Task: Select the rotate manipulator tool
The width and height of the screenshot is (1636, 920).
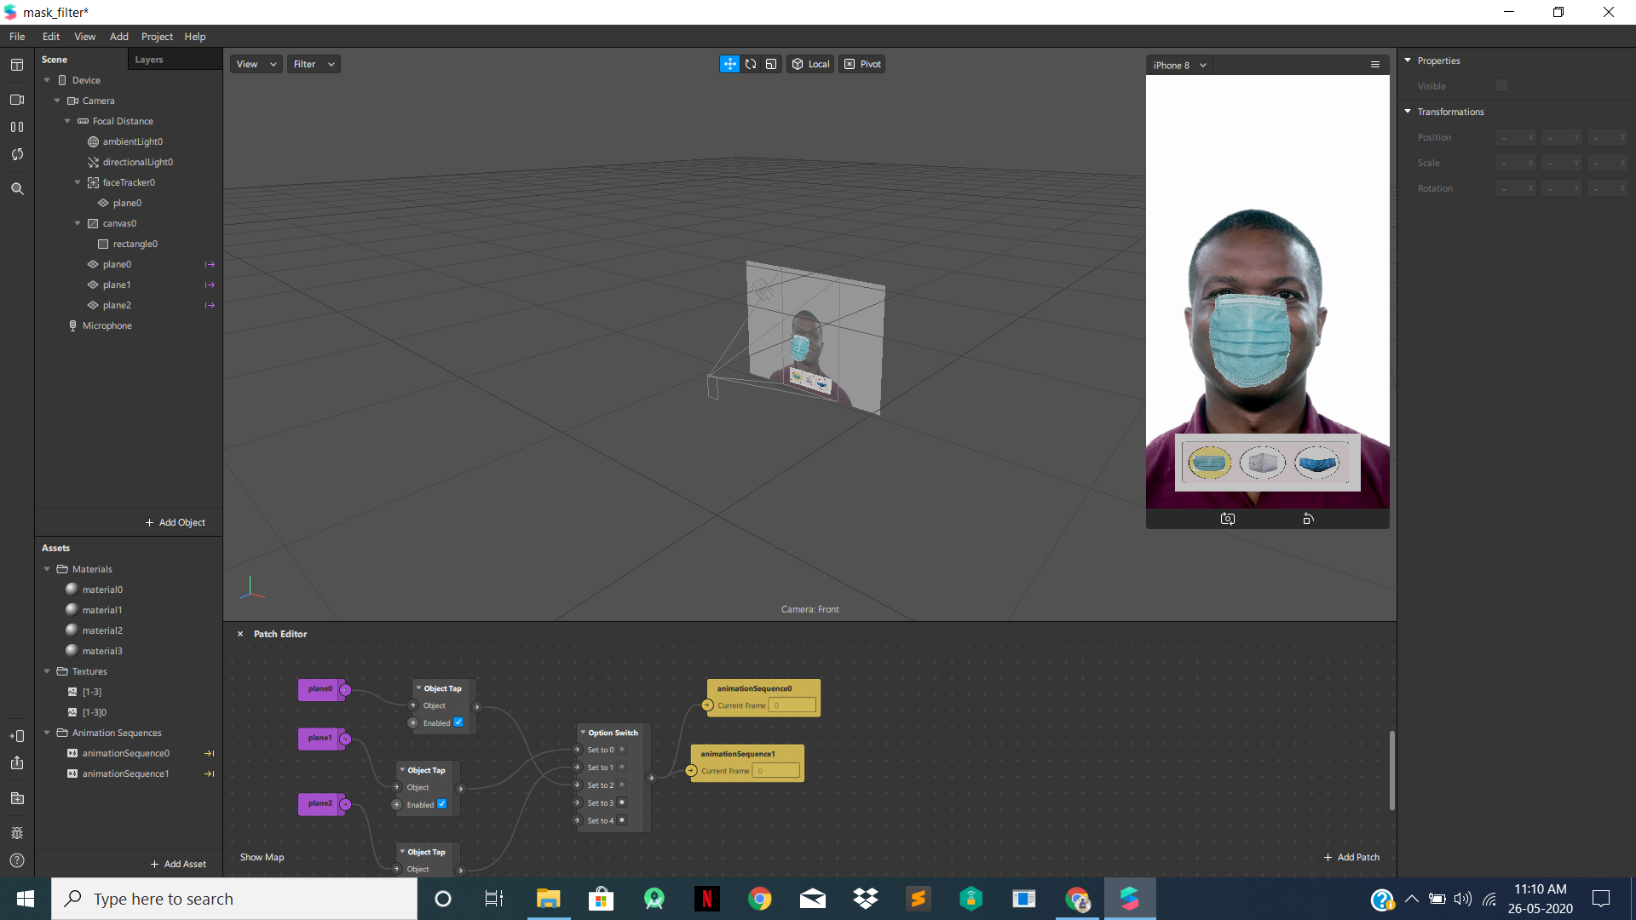Action: pos(751,64)
